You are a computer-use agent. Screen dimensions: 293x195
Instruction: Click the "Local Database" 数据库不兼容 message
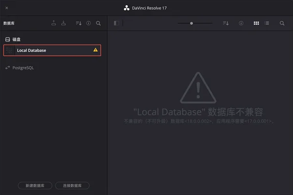coord(198,112)
